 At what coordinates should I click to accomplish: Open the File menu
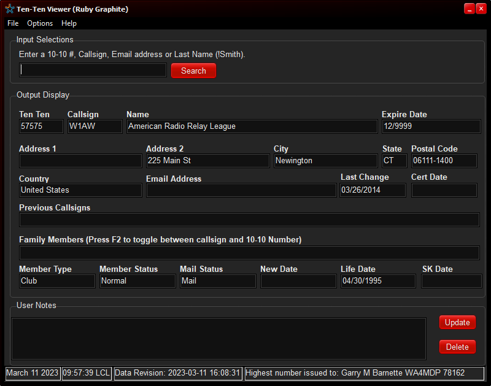(13, 23)
